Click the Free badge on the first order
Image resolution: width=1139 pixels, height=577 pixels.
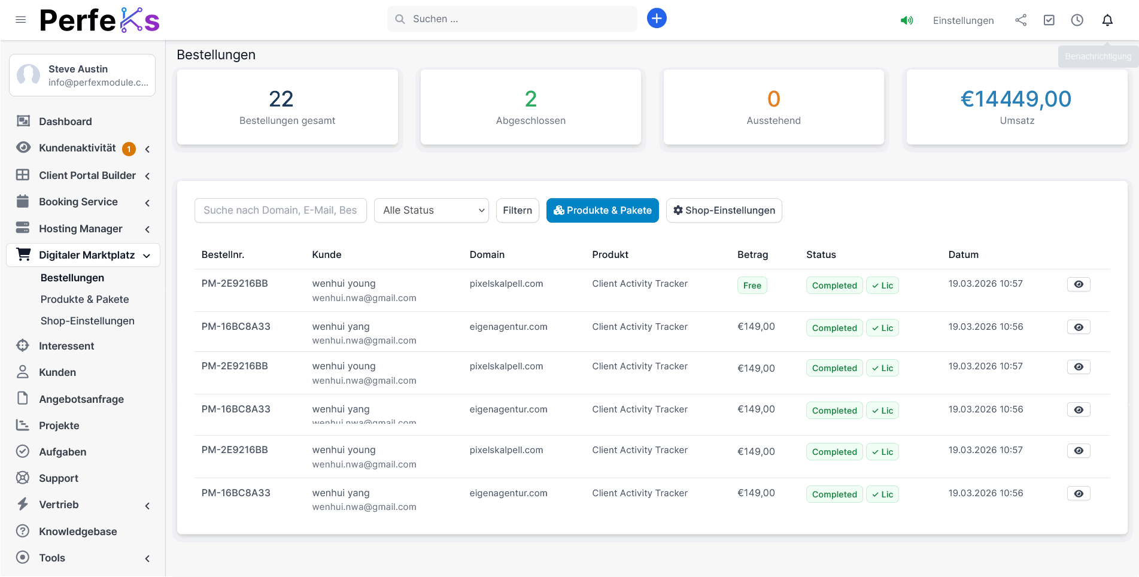[x=752, y=286]
